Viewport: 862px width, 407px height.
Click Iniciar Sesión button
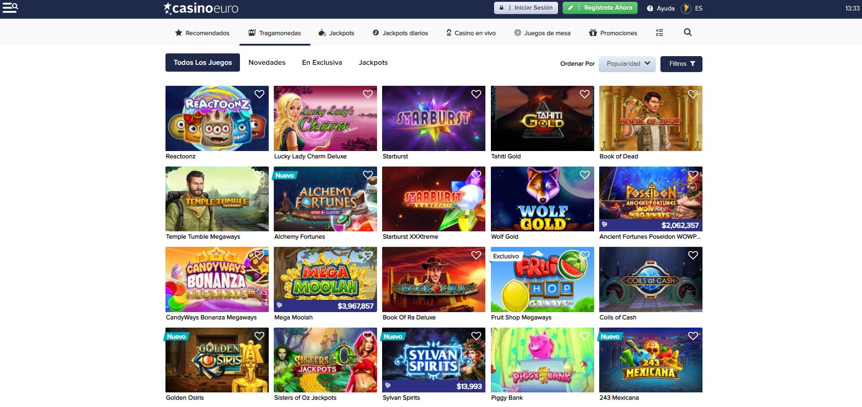pos(526,8)
